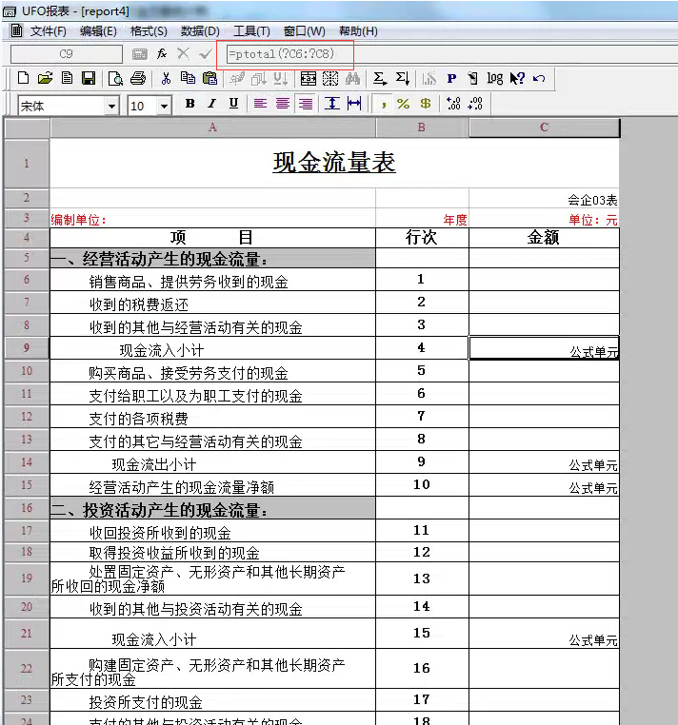Center align text

(x=282, y=103)
